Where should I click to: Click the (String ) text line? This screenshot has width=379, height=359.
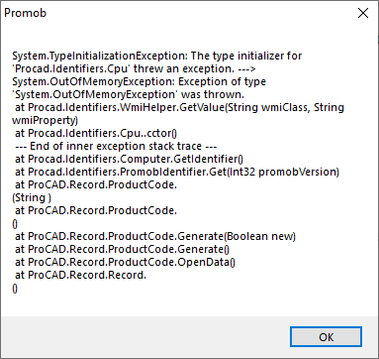coord(32,197)
